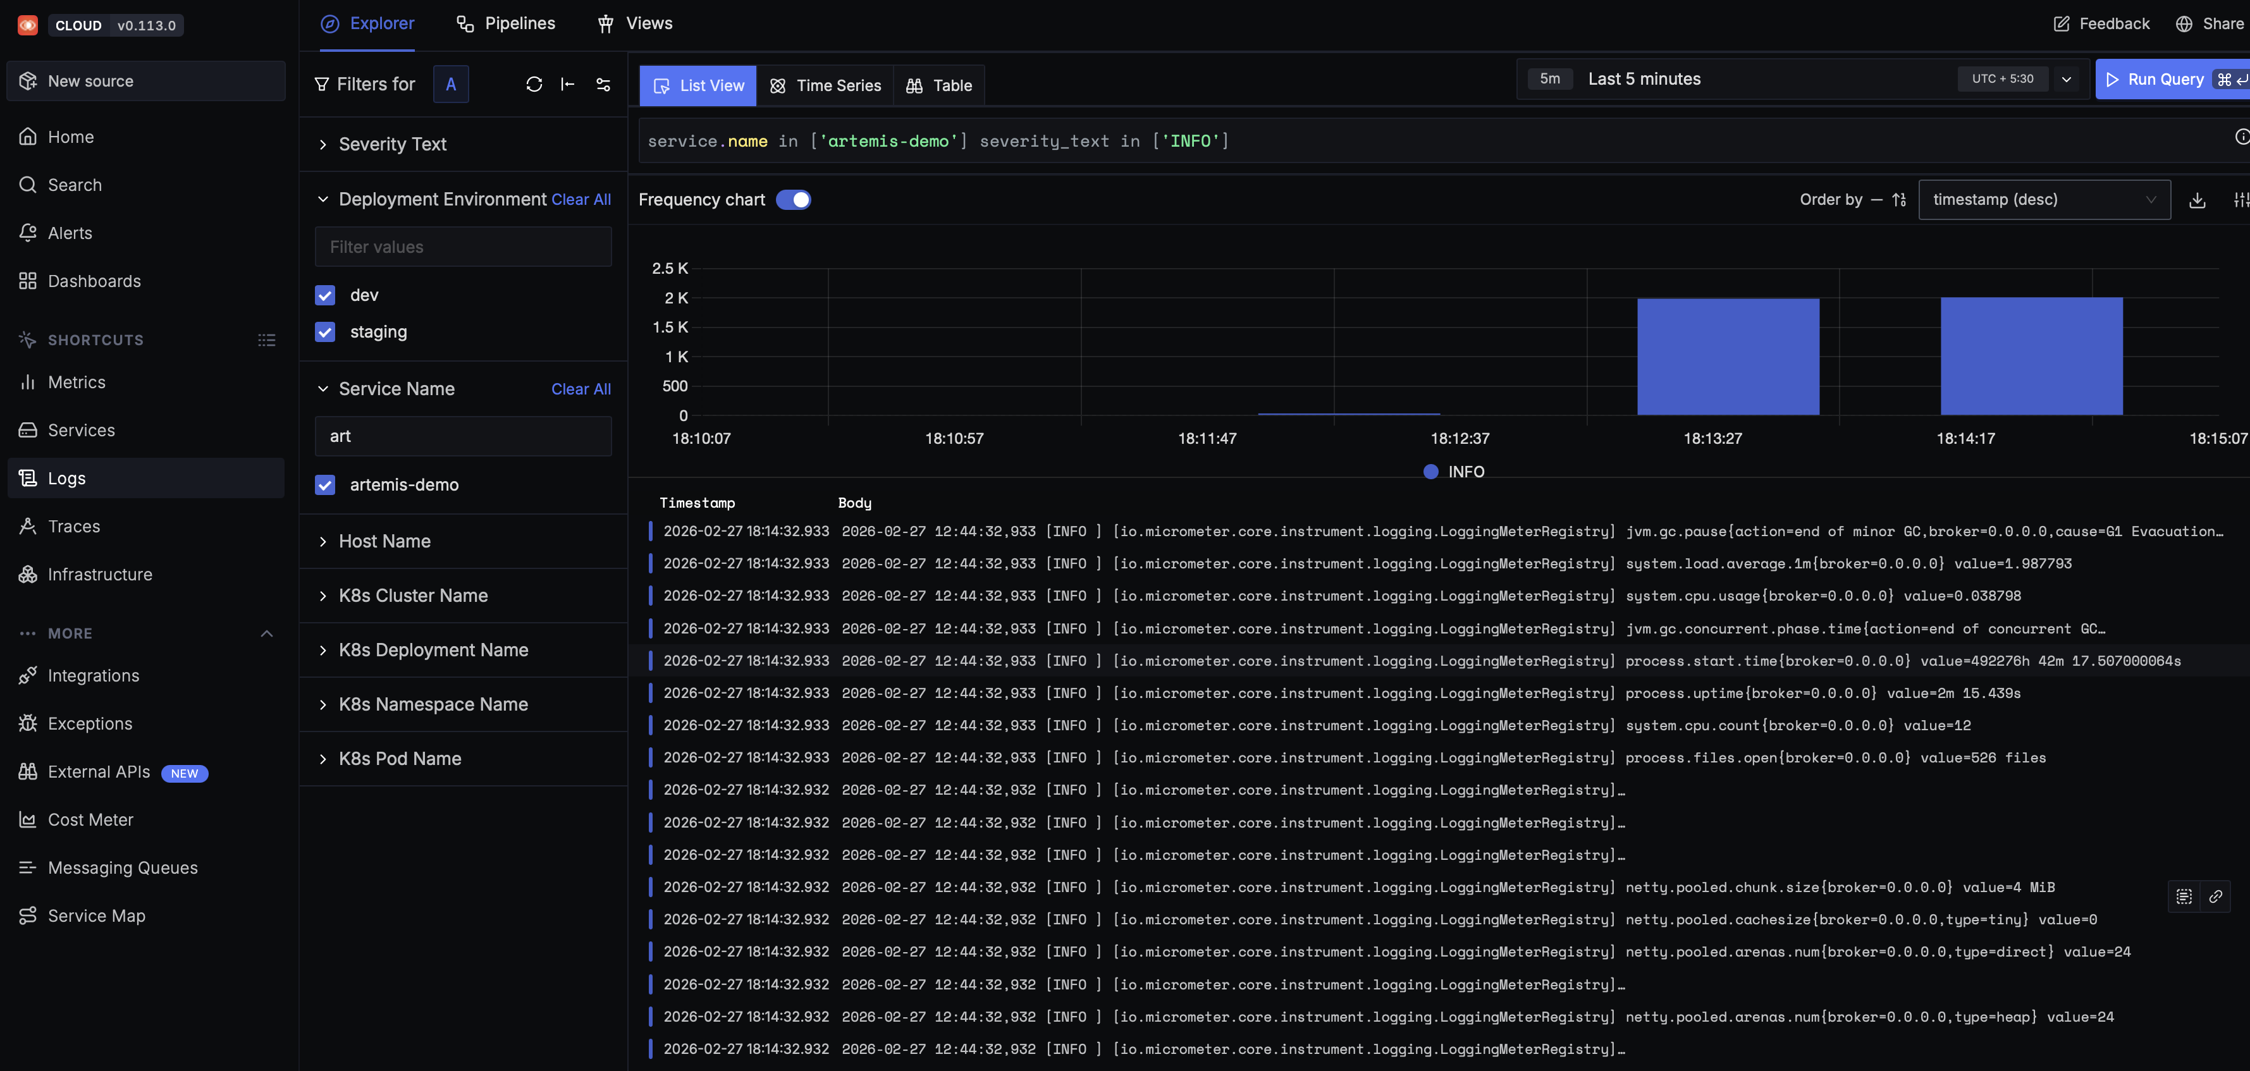Uncheck the dev environment checkbox
This screenshot has height=1071, width=2250.
click(325, 295)
